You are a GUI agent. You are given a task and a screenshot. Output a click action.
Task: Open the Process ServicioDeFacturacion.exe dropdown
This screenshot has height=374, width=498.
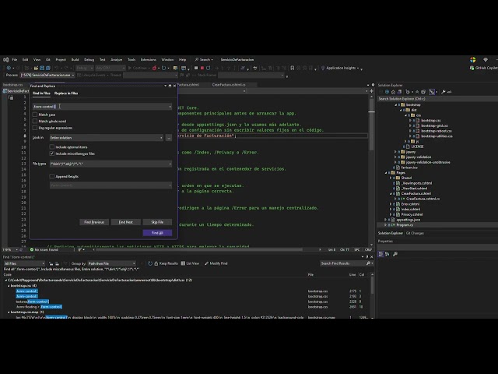(x=47, y=76)
